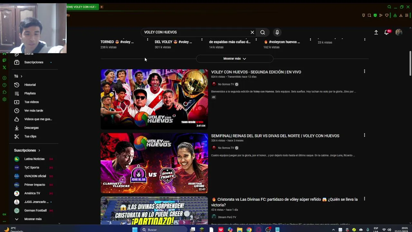Open X (Twitter) in the browser sidebar
The image size is (412, 232).
(x=4, y=67)
